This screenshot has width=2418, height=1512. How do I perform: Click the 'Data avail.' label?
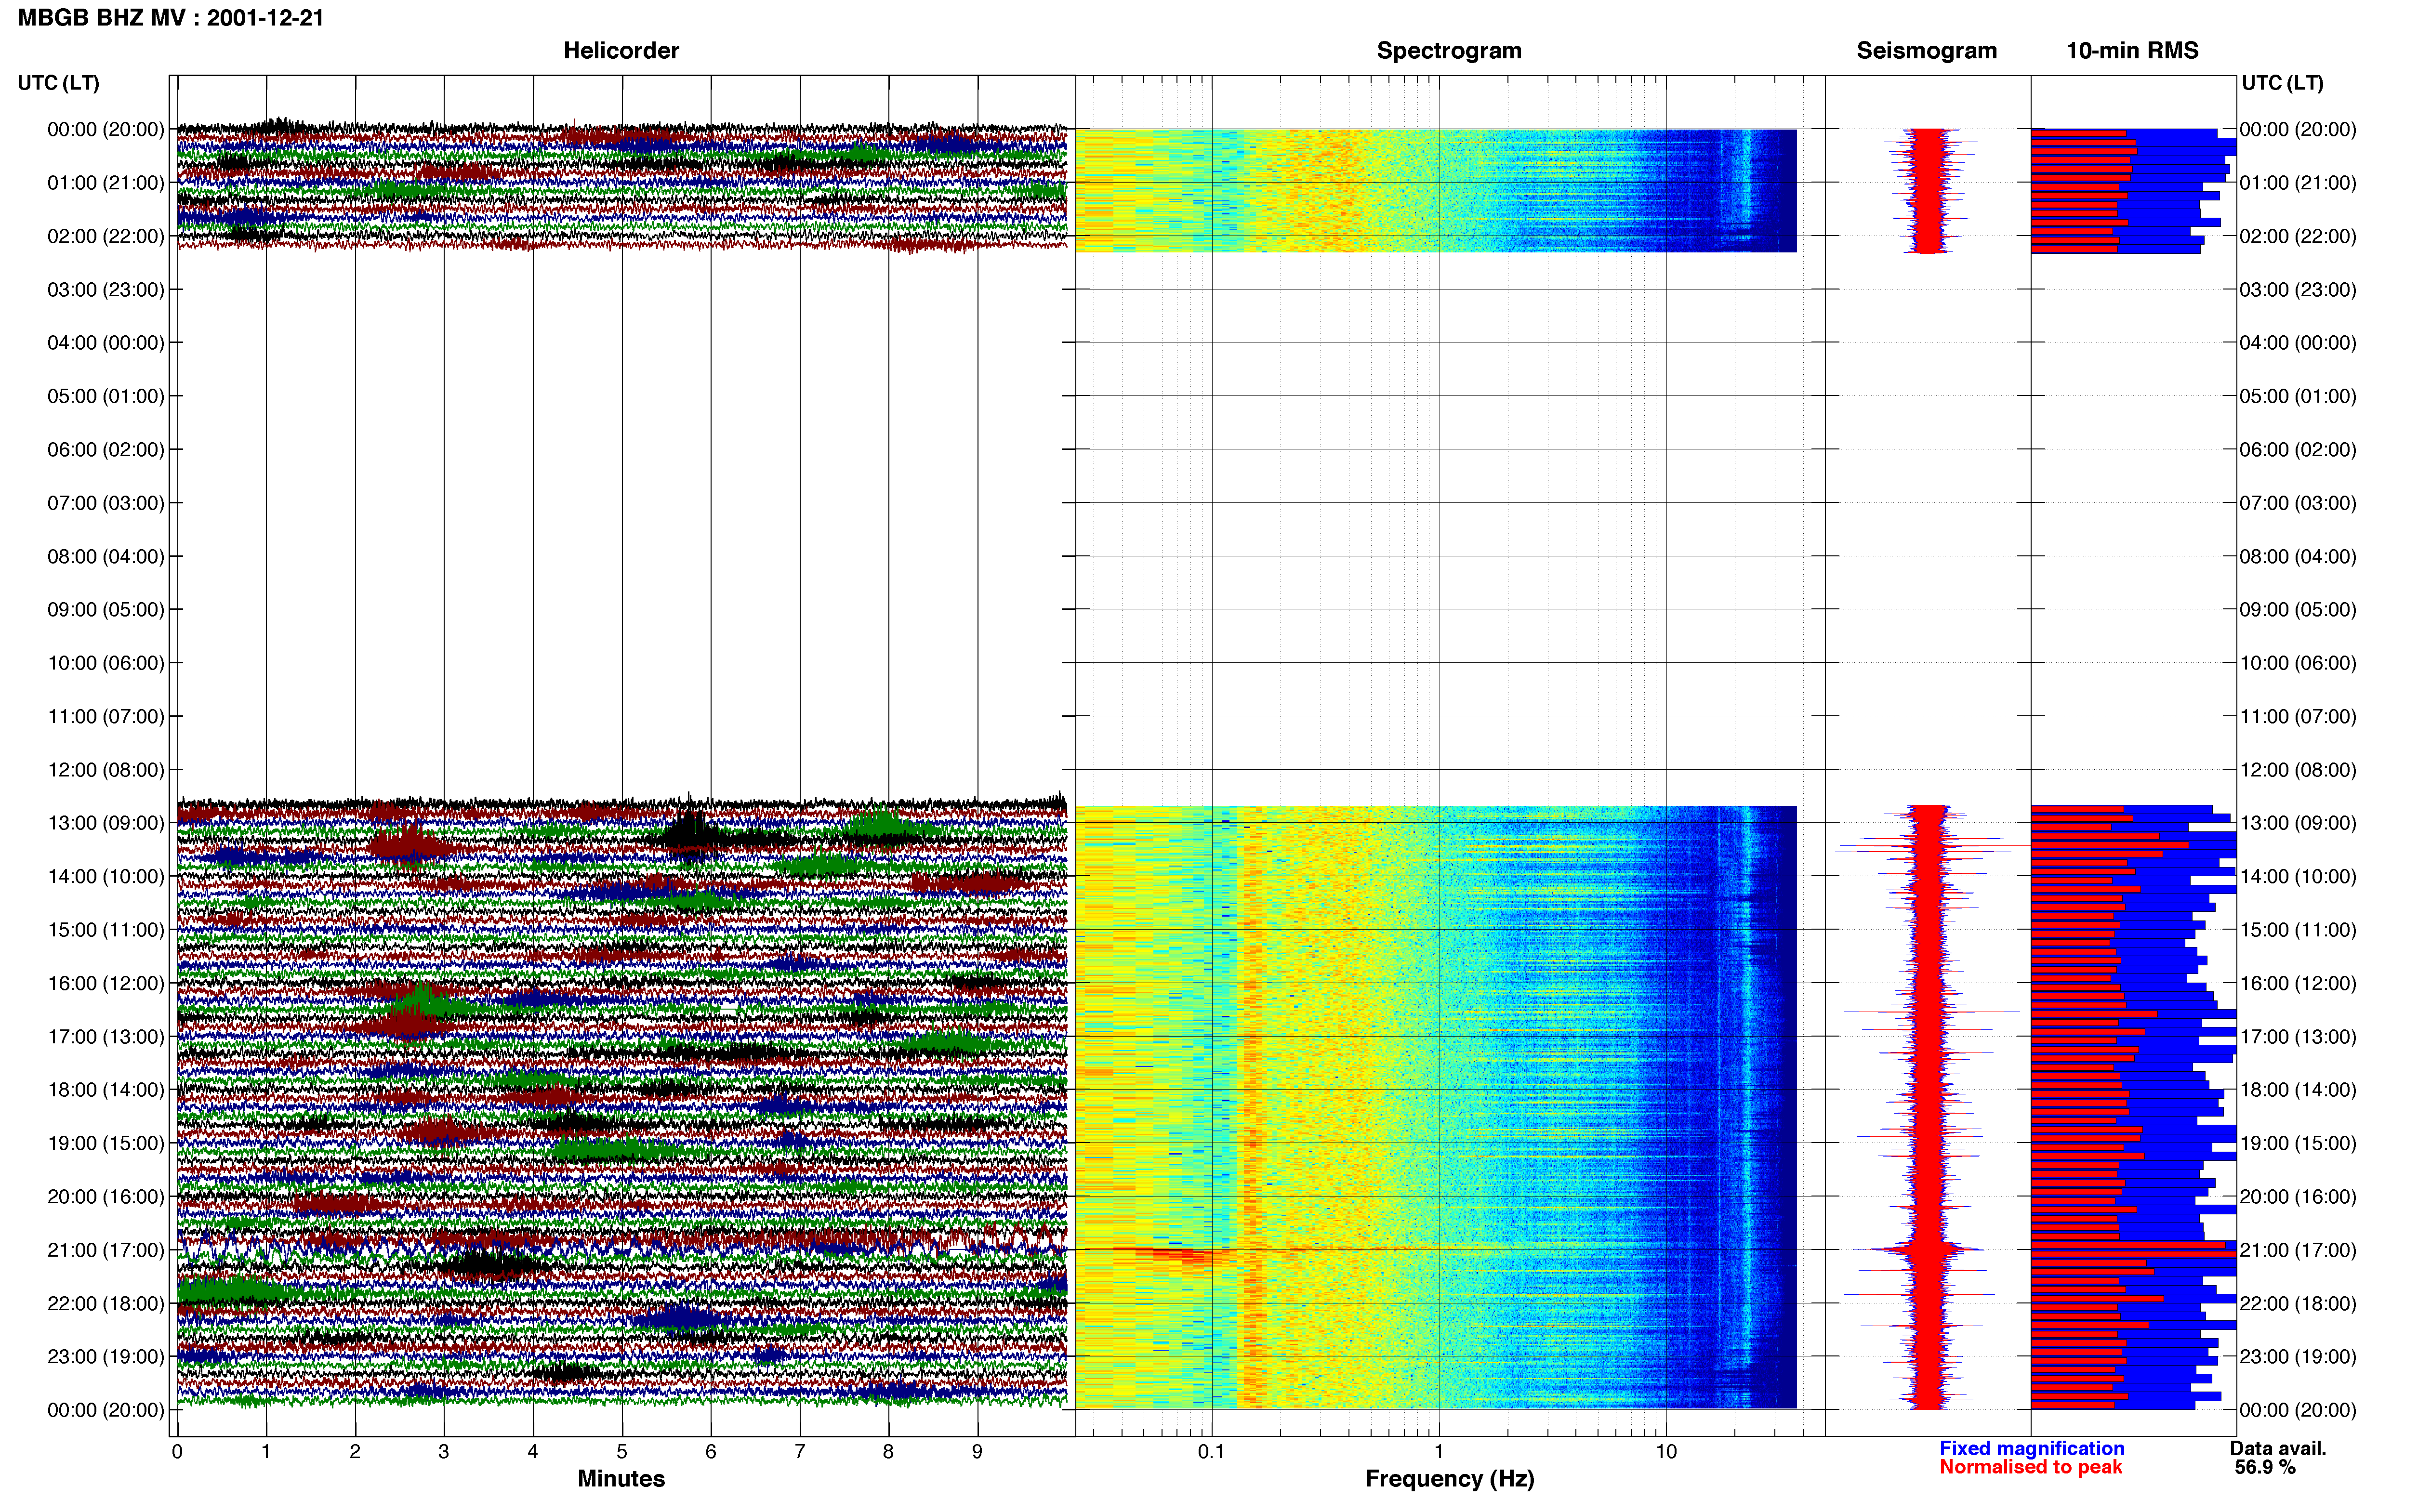(2278, 1448)
